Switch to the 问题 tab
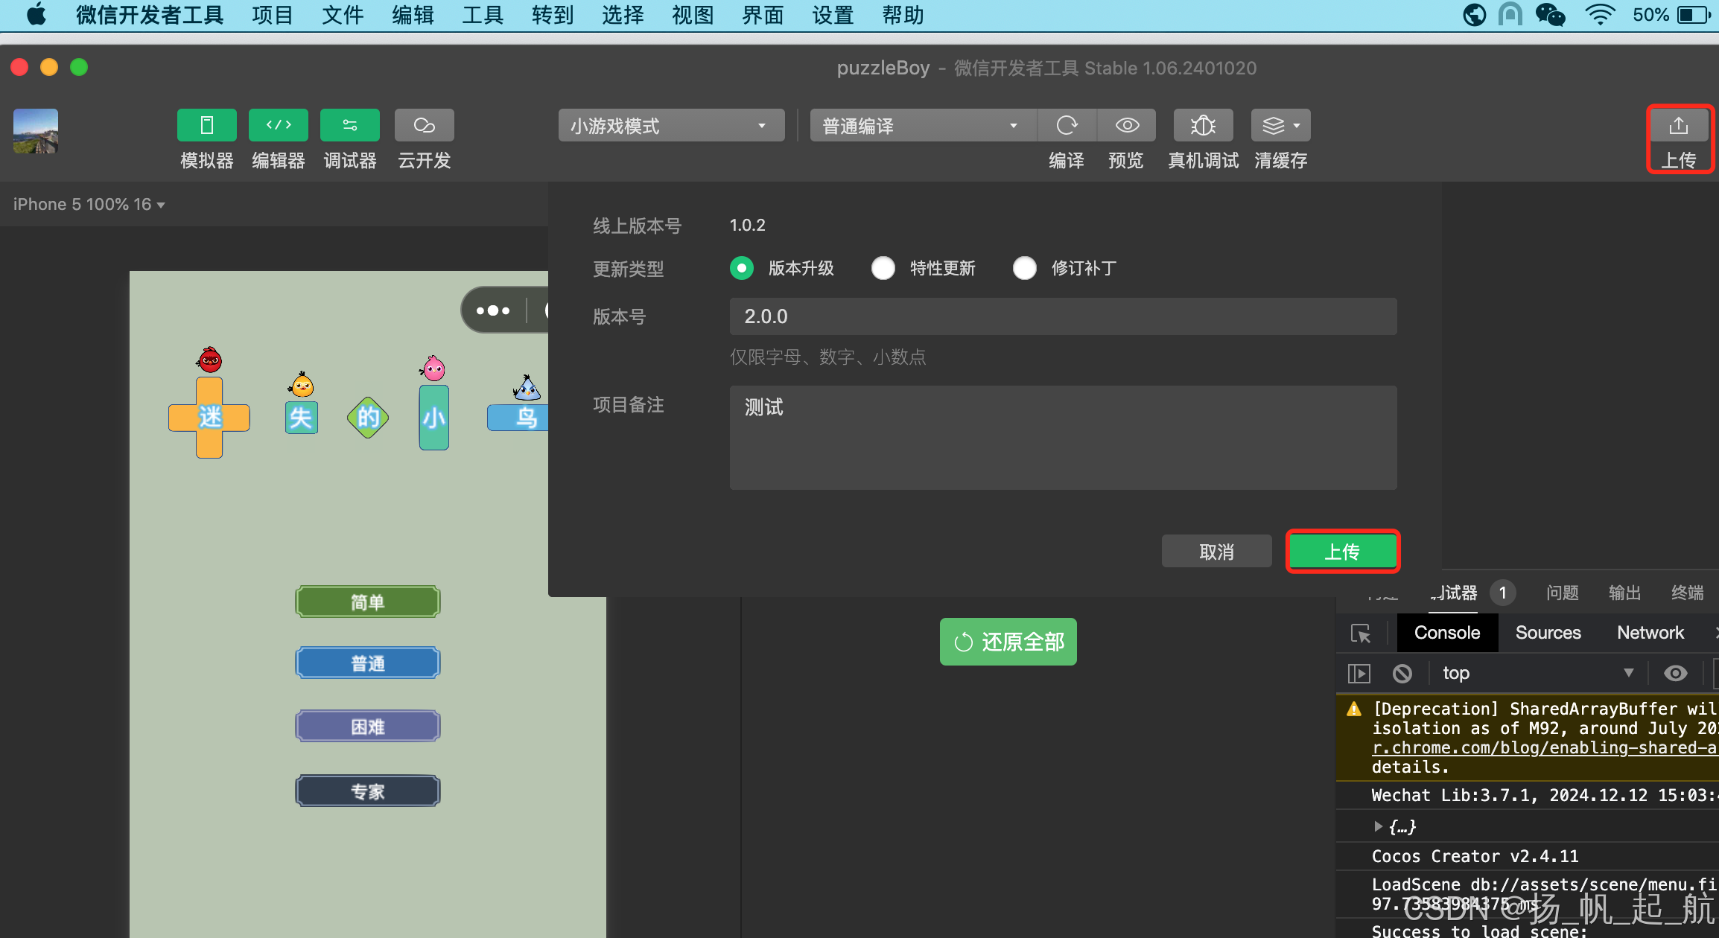 1563,593
